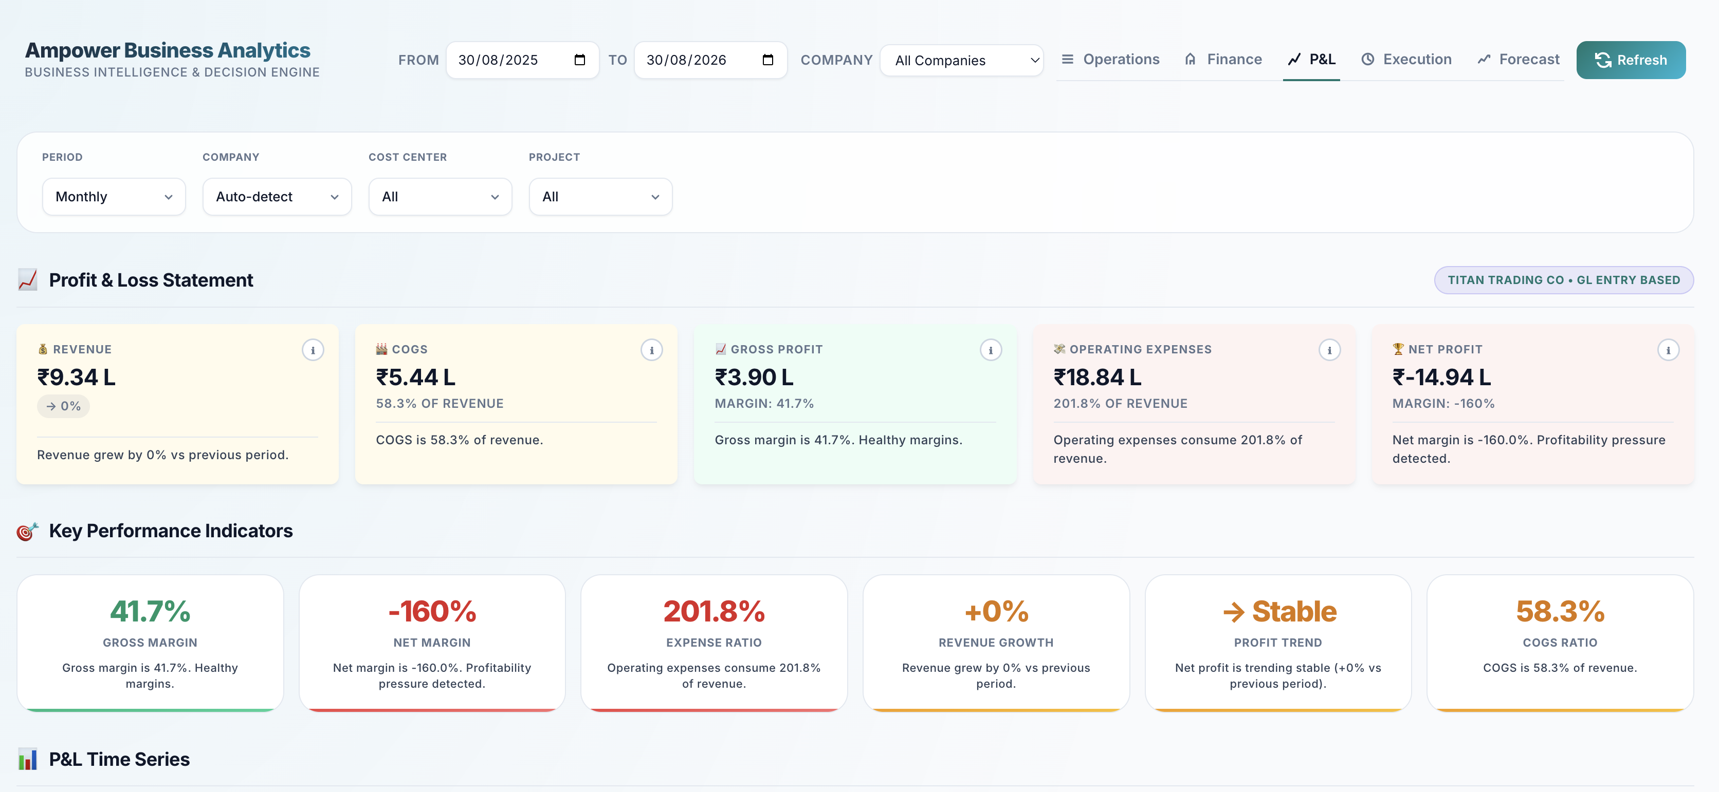
Task: Expand the Cost Center All dropdown
Action: (x=441, y=197)
